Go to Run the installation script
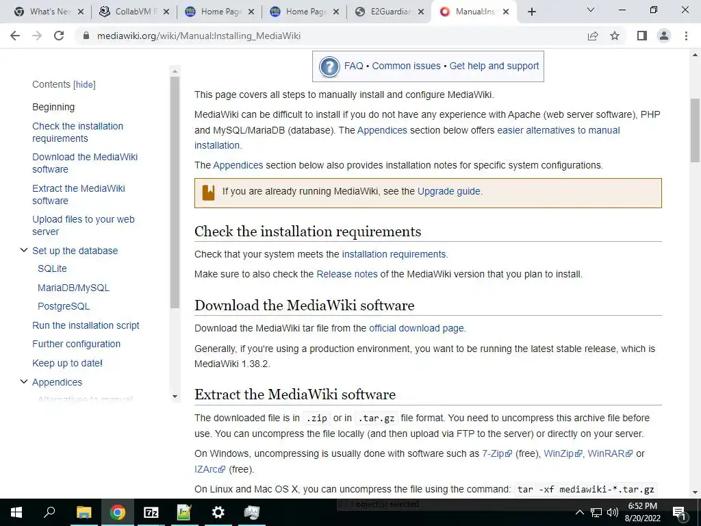 (86, 325)
